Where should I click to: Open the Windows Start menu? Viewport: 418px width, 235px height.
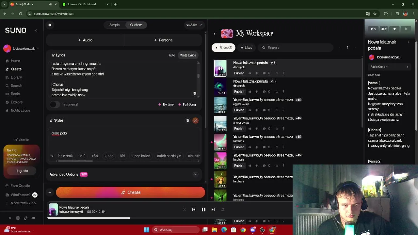tap(146, 230)
